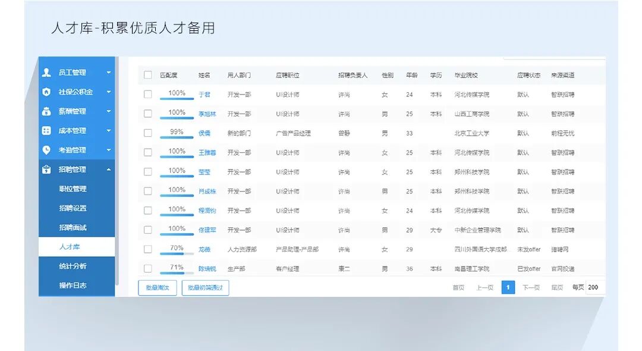Click the 薪酬管理 money bag icon
This screenshot has height=351, width=642.
click(46, 111)
